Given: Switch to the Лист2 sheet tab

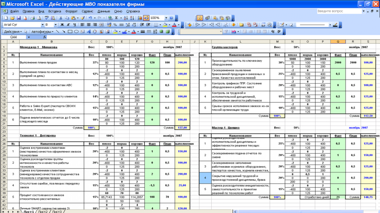Looking at the screenshot, I should (x=43, y=212).
